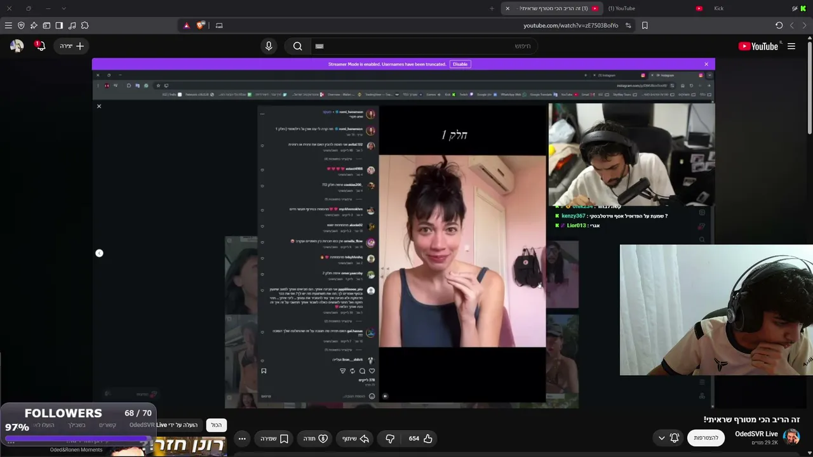The width and height of the screenshot is (813, 457).
Task: Open the Brave Shields lion icon
Action: 201,25
